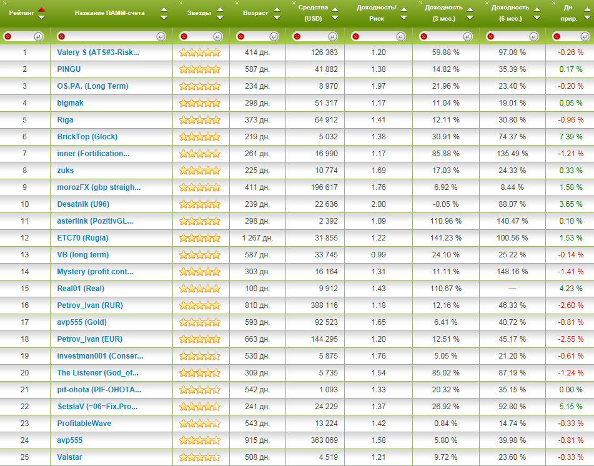Clear the Возраст filter with red X

(240, 36)
